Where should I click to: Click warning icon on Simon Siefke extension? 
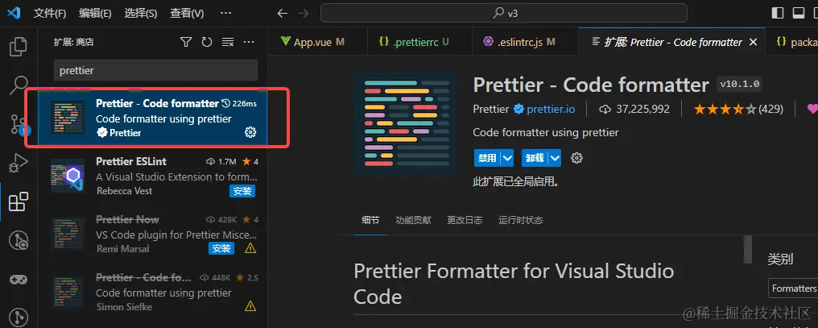tap(250, 305)
